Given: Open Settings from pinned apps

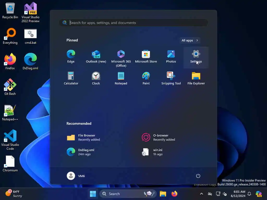Looking at the screenshot, I should click(196, 58).
